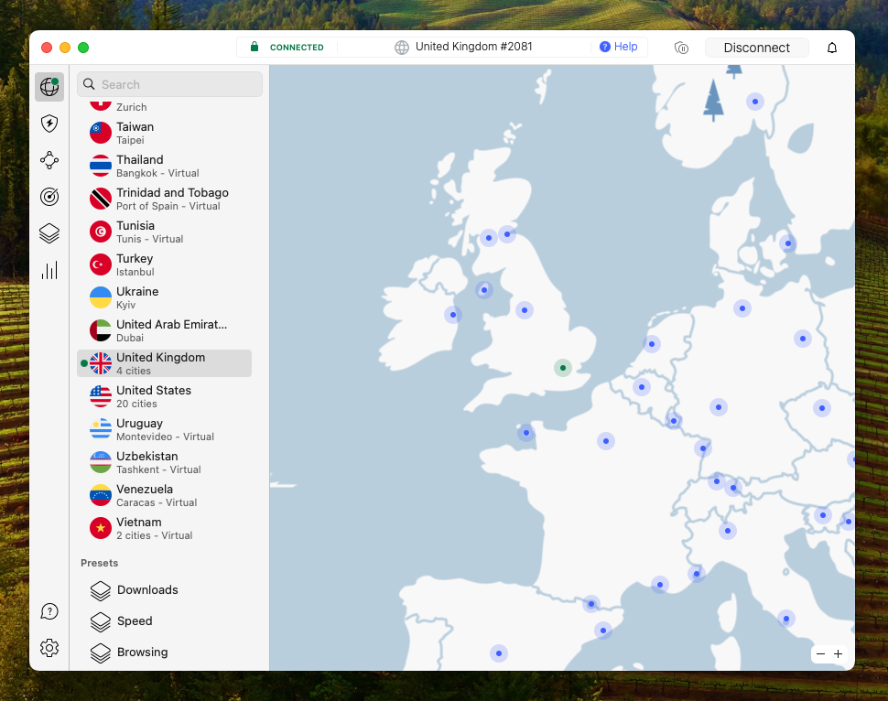Click the Dubai city text
888x701 pixels.
[x=130, y=338]
